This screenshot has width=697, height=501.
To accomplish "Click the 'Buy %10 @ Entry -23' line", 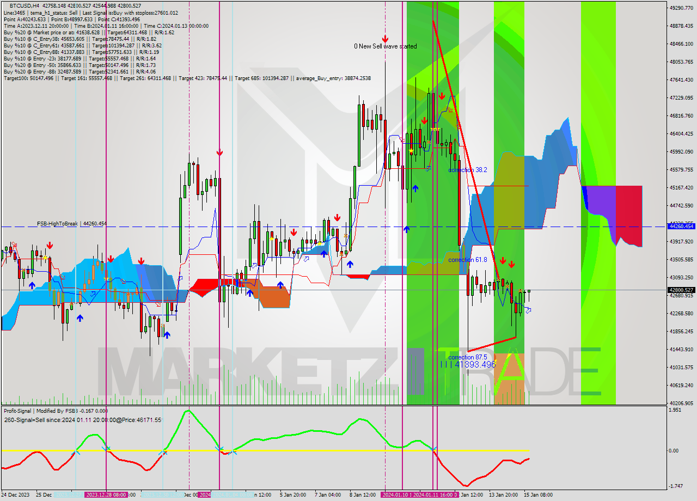I will coord(80,58).
